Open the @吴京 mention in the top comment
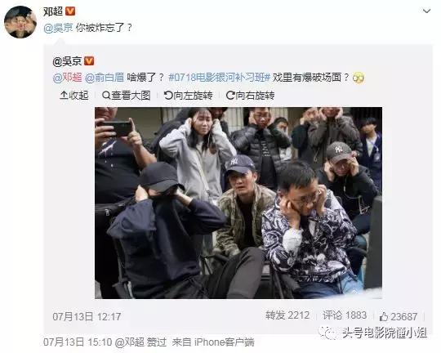Image resolution: width=441 pixels, height=353 pixels. point(58,28)
